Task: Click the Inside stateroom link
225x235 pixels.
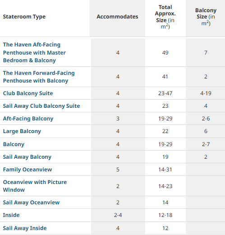Action: [11, 215]
